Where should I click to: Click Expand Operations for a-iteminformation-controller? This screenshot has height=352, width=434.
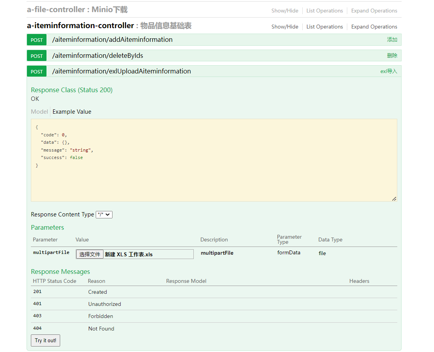tap(374, 27)
